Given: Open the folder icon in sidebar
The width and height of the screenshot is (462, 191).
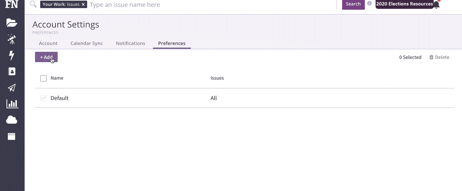Looking at the screenshot, I should click(x=12, y=23).
